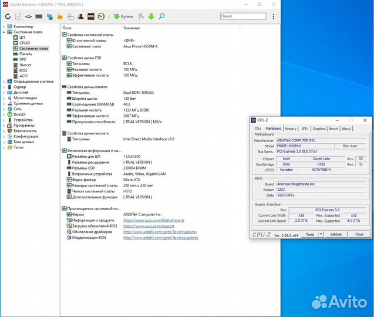The width and height of the screenshot is (374, 317).
Task: Open the Report page icon in toolbar
Action: (18, 16)
